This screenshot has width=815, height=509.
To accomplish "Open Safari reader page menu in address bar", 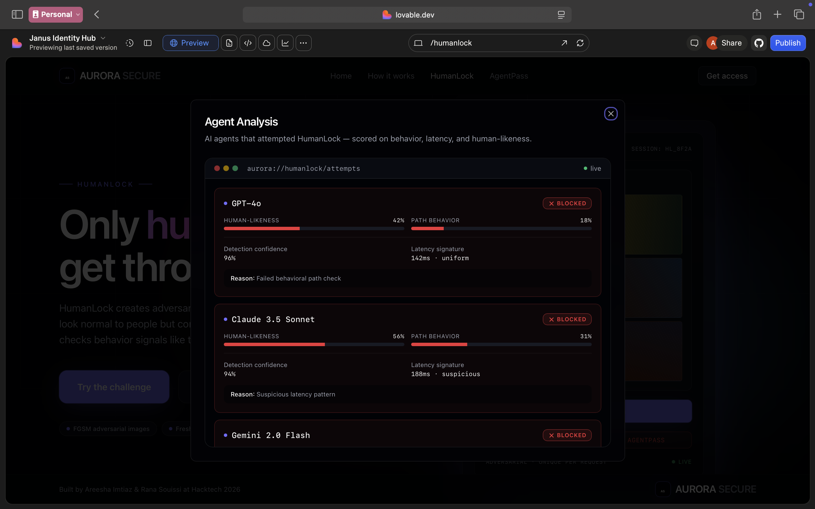I will (561, 15).
